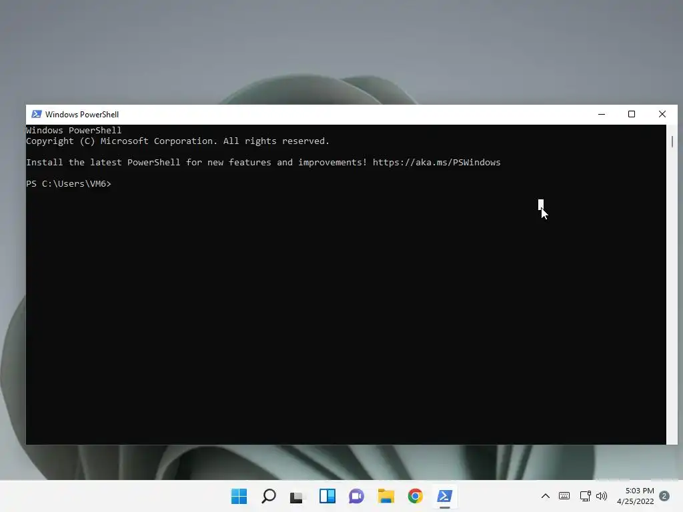This screenshot has width=683, height=512.
Task: Launch Google Chrome from the taskbar
Action: (x=415, y=496)
